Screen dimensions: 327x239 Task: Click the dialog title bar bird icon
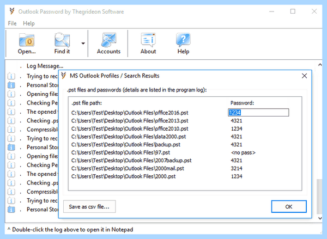pyautogui.click(x=64, y=76)
